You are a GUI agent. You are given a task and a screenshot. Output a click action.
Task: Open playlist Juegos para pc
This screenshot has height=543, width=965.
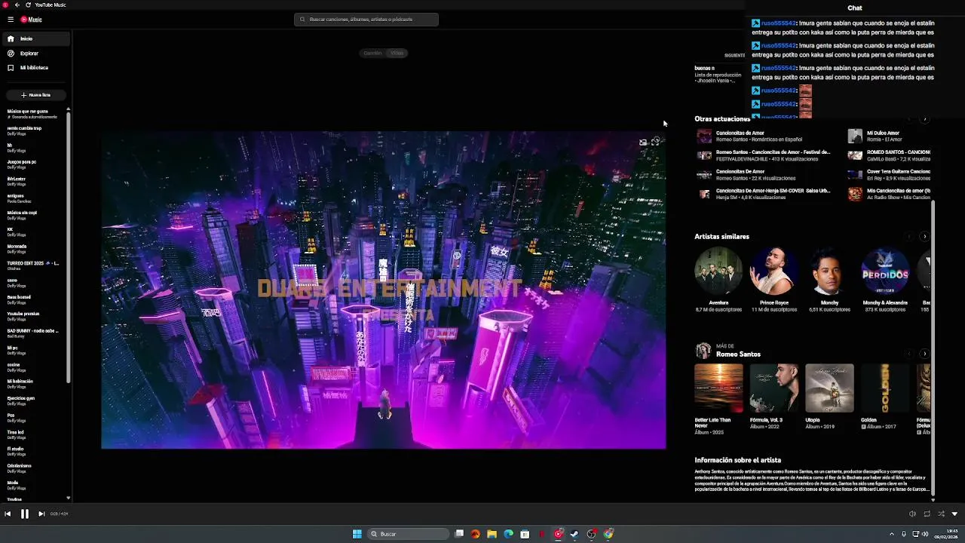pos(34,164)
